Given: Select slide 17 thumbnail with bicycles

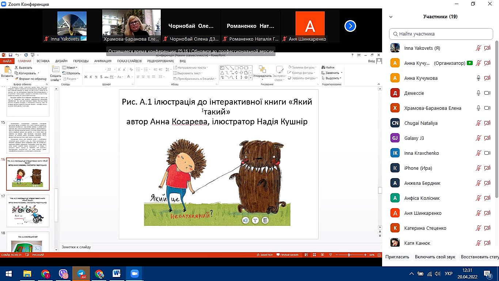Looking at the screenshot, I should tap(28, 211).
